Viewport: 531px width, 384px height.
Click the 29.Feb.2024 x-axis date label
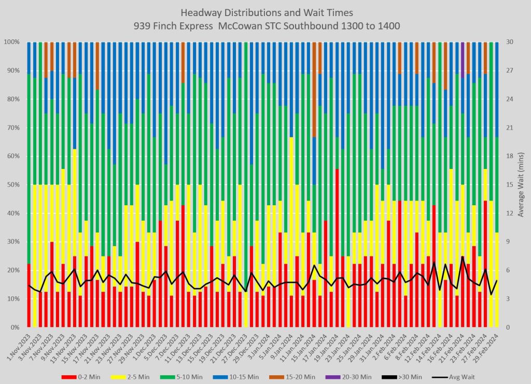coord(488,343)
